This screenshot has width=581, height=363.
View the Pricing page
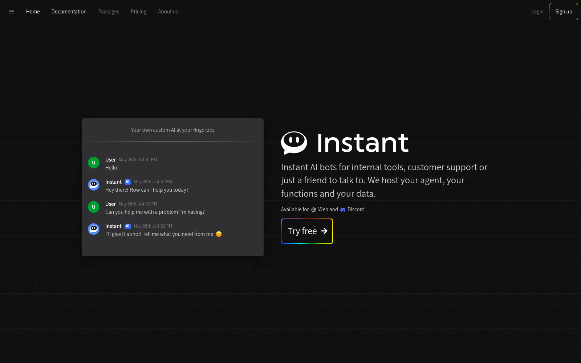[139, 12]
